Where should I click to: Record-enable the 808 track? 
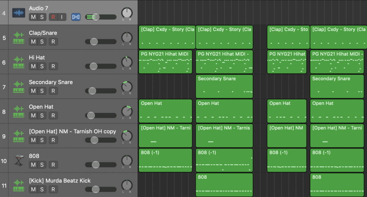tap(53, 165)
